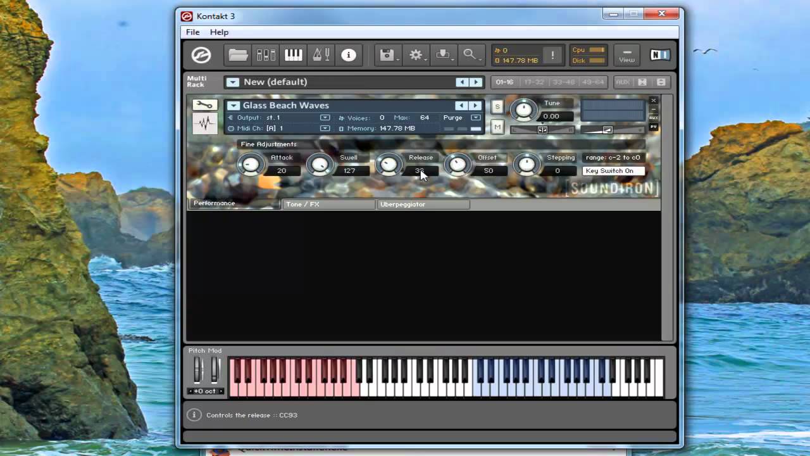Switch to the Performance tab

pos(234,203)
